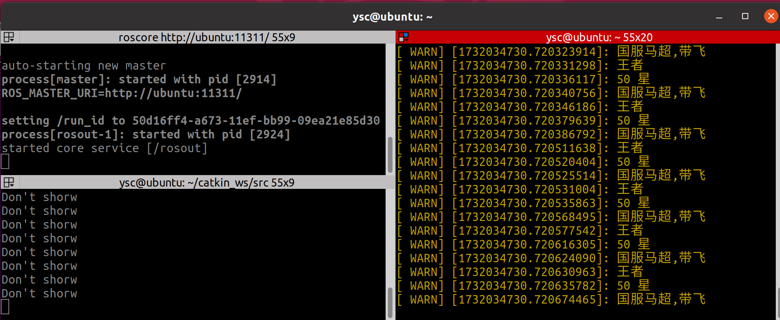Focus the cursor block in roscore pane
The height and width of the screenshot is (320, 780).
tap(5, 162)
